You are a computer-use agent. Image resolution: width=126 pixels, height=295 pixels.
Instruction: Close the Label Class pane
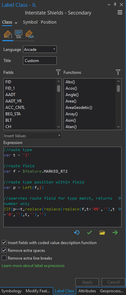(x=121, y=5)
